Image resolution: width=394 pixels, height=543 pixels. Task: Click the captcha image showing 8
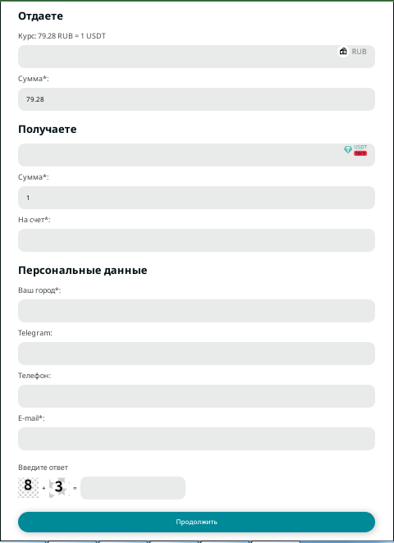pos(28,487)
